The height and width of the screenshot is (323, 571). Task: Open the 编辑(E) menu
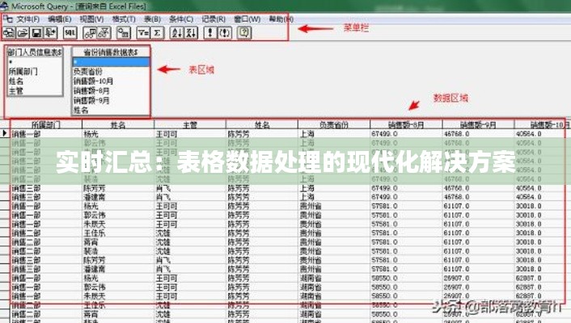pyautogui.click(x=60, y=19)
